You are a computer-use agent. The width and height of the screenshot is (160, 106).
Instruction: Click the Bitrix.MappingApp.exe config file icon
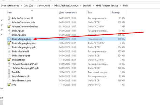click(9, 43)
